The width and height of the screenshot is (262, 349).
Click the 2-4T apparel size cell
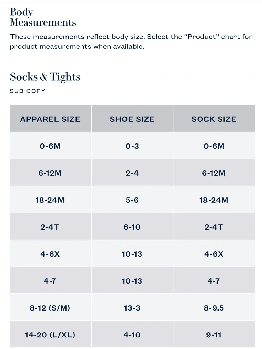50,227
